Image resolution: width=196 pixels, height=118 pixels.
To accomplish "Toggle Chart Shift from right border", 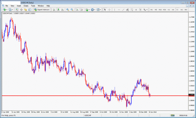I will [82, 10].
